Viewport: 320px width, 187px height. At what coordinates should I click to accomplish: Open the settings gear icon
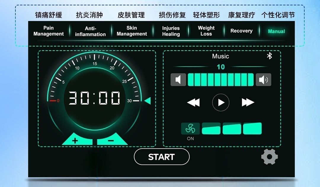click(269, 157)
